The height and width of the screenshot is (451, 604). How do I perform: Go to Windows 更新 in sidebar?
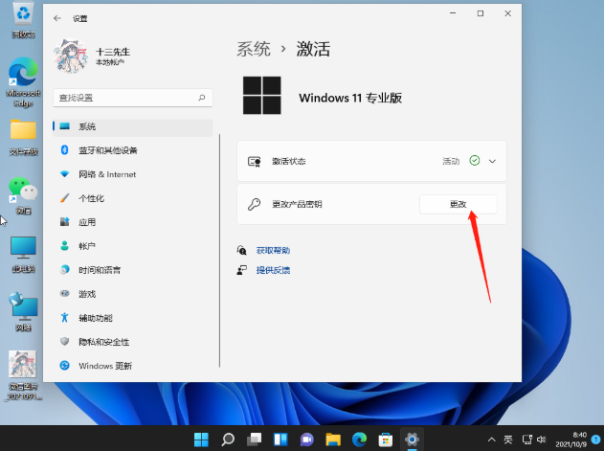pyautogui.click(x=104, y=366)
